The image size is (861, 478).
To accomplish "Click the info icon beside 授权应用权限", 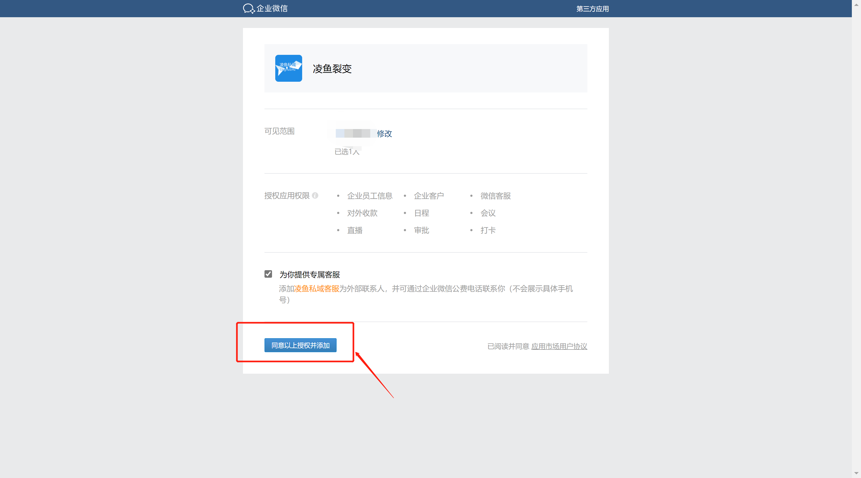I will click(x=315, y=195).
